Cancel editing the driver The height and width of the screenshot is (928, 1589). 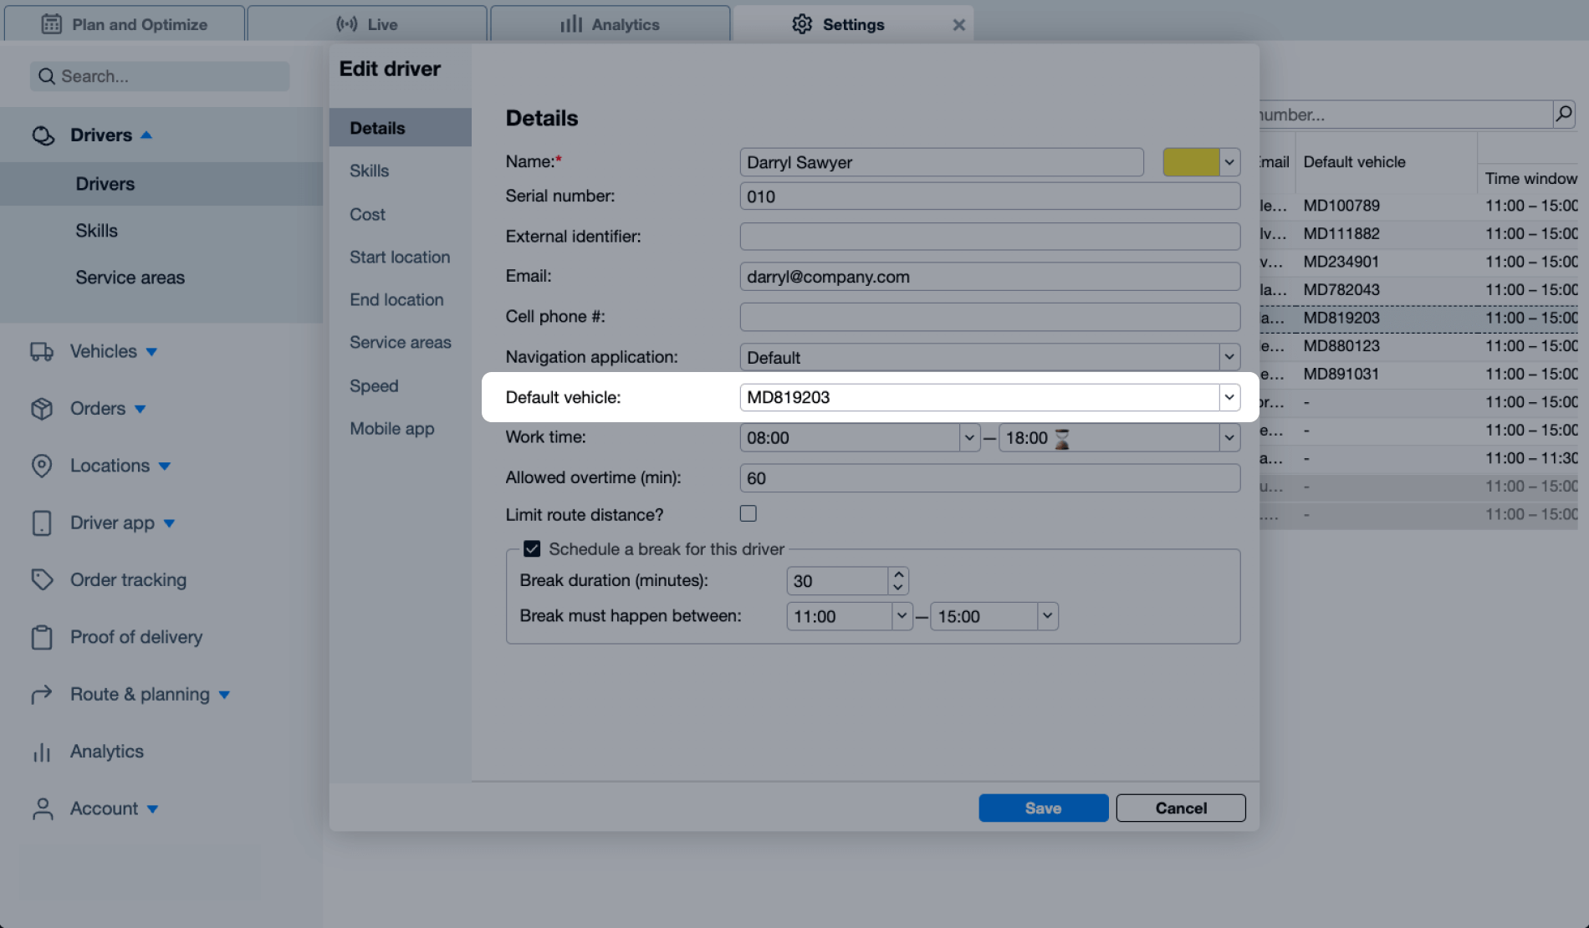[x=1180, y=808]
